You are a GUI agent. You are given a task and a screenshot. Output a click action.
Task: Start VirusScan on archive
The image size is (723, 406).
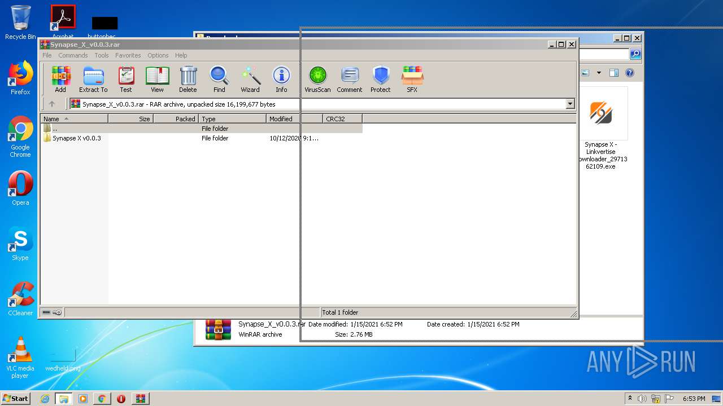pyautogui.click(x=317, y=80)
